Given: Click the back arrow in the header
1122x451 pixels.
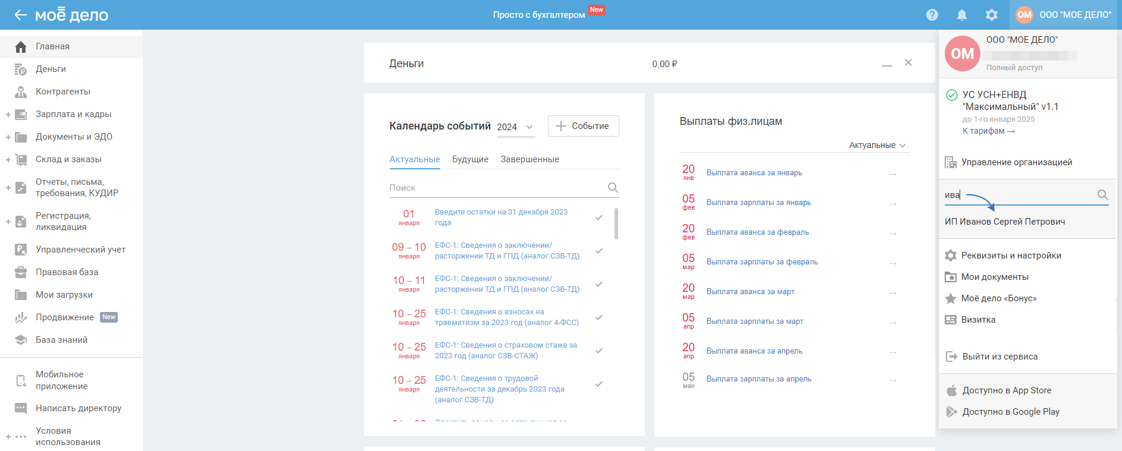Looking at the screenshot, I should pyautogui.click(x=21, y=15).
